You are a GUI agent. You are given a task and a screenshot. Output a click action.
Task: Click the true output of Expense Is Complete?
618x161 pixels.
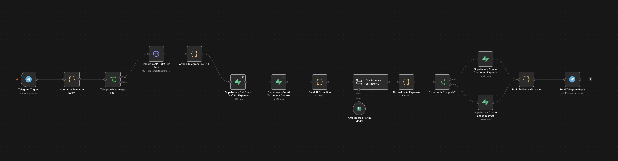point(450,79)
